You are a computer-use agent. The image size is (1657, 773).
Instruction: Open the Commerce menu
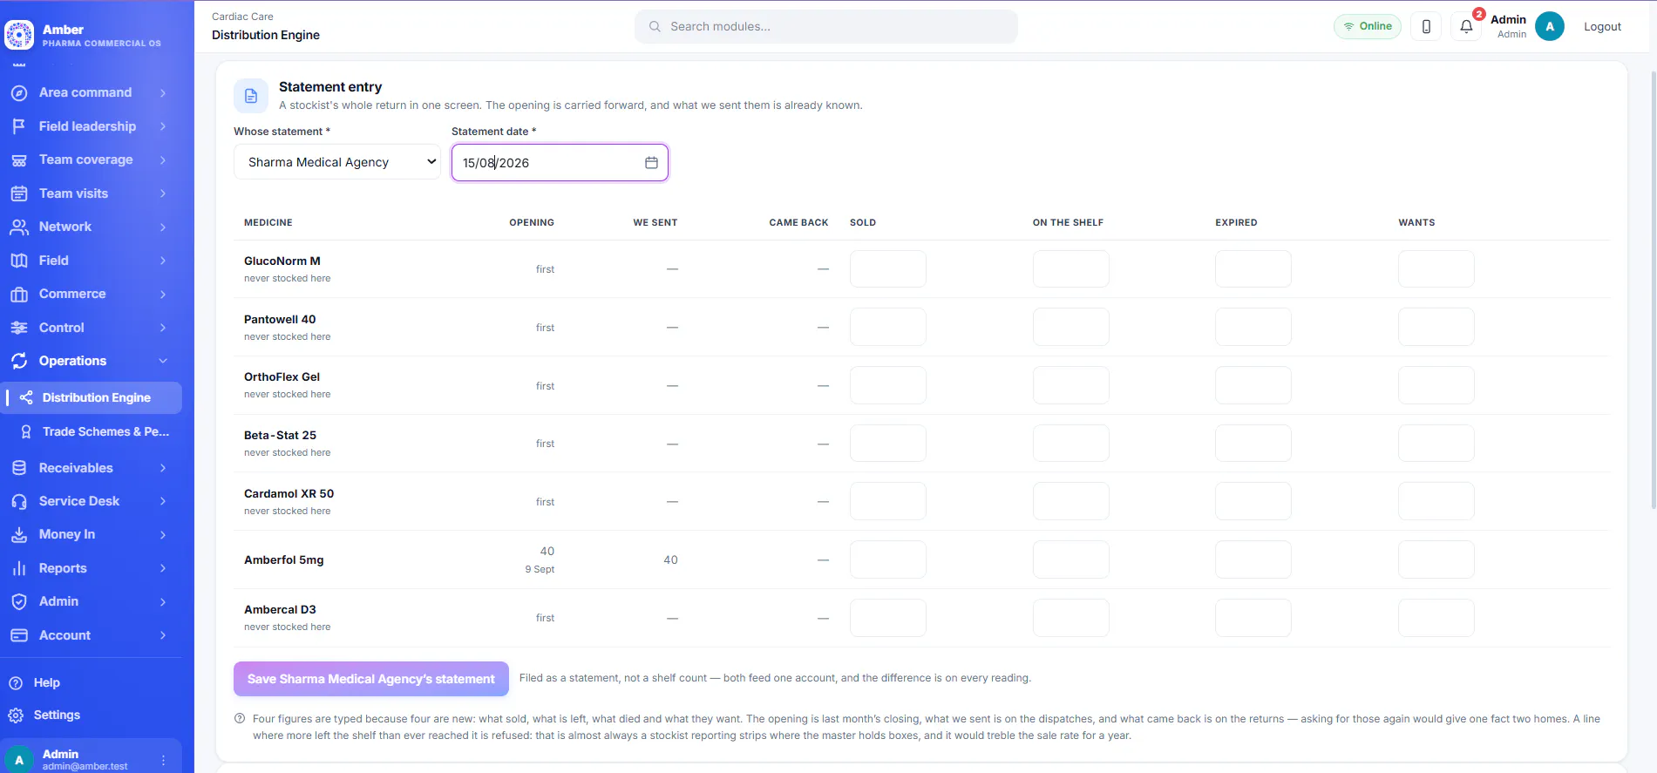pyautogui.click(x=92, y=294)
